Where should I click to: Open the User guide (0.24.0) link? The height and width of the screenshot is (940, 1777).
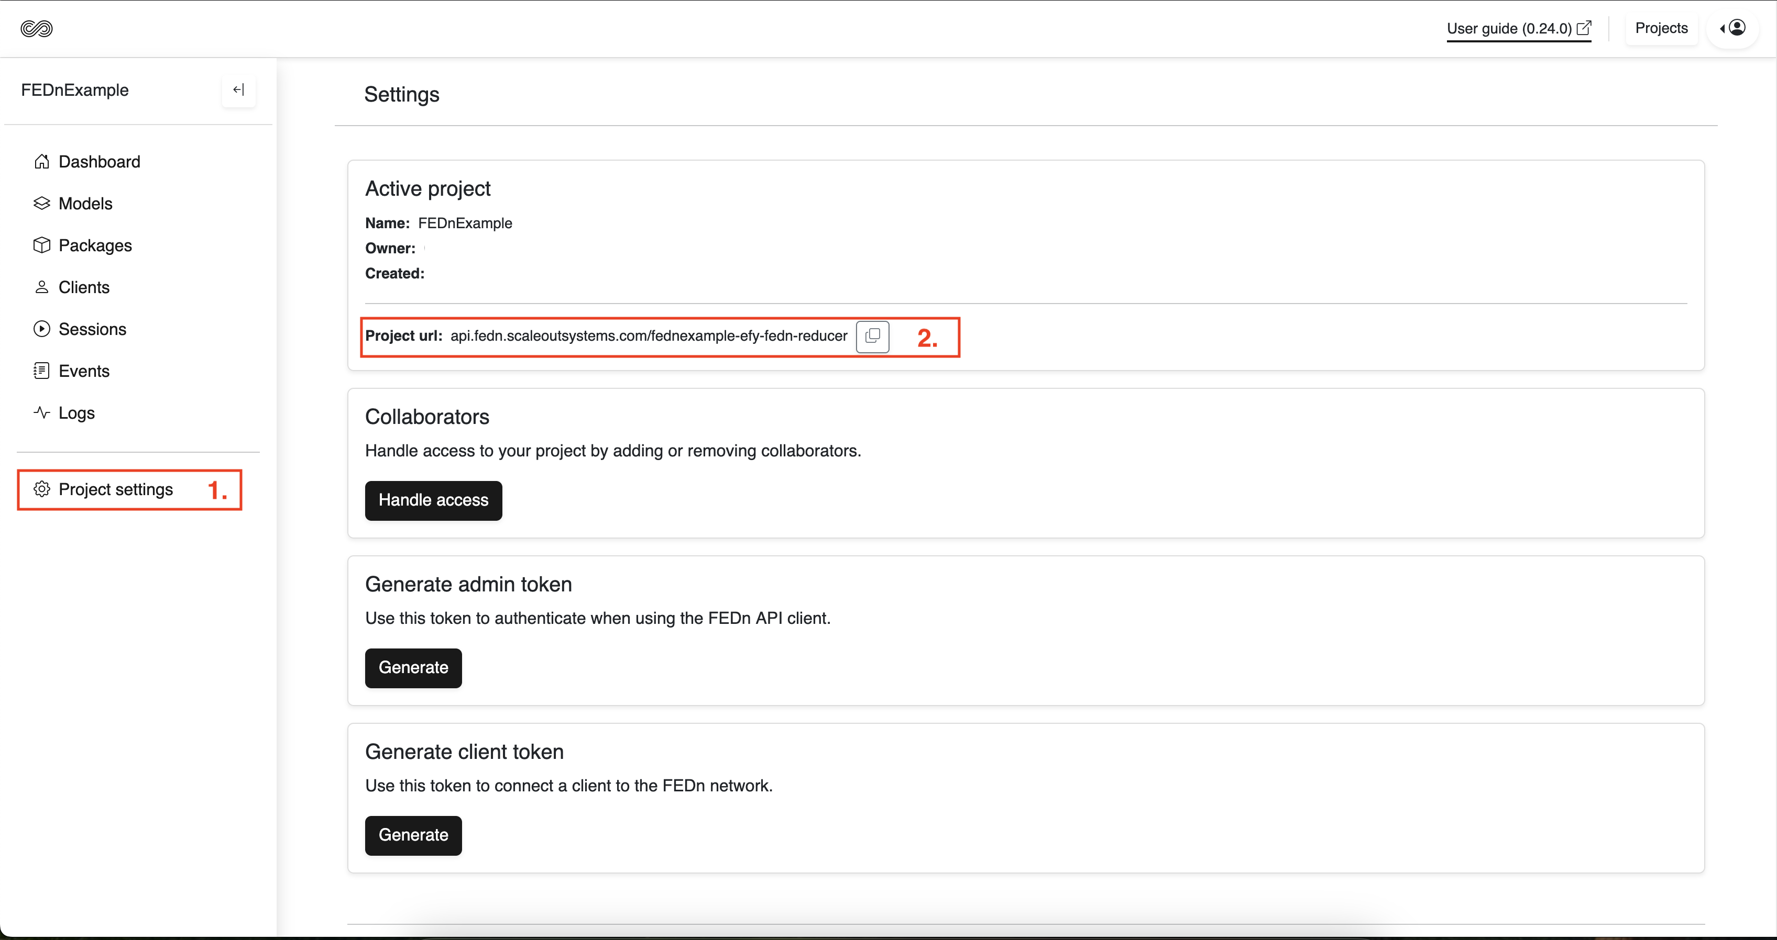[1519, 29]
